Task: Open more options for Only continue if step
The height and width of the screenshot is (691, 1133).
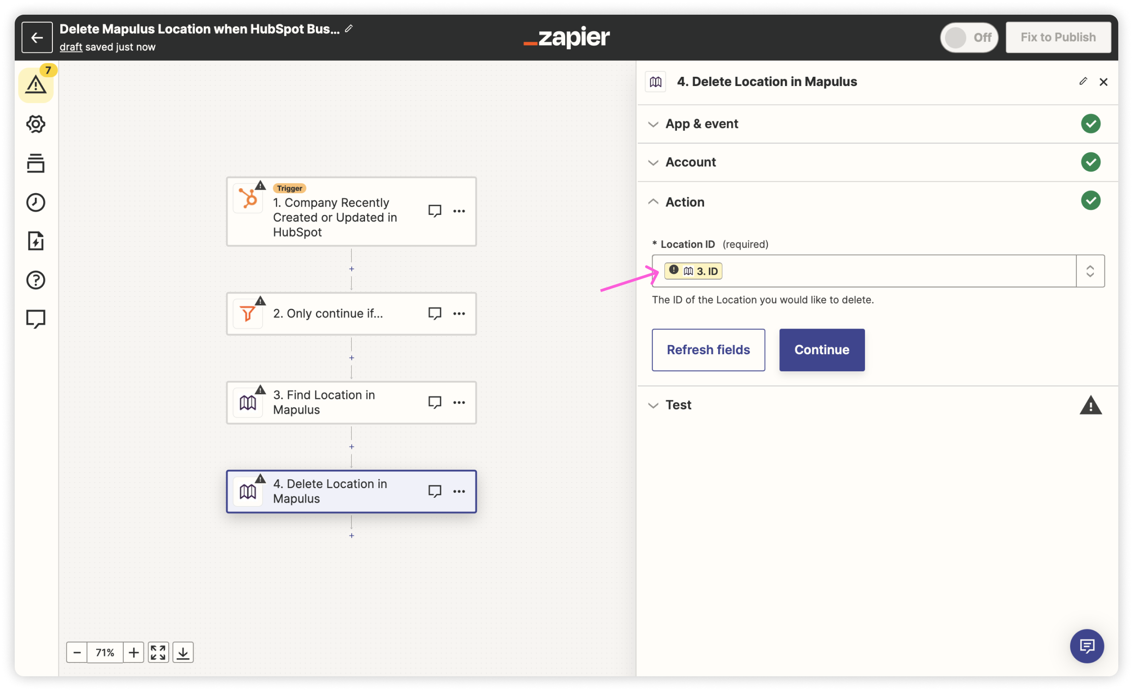Action: pyautogui.click(x=459, y=314)
